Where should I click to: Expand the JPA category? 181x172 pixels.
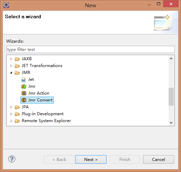point(11,107)
